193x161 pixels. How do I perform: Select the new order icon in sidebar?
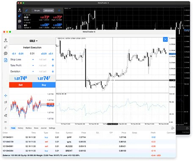pyautogui.click(x=6, y=60)
